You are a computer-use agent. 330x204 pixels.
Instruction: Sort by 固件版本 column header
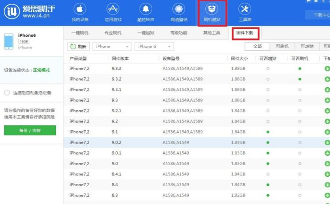120,59
